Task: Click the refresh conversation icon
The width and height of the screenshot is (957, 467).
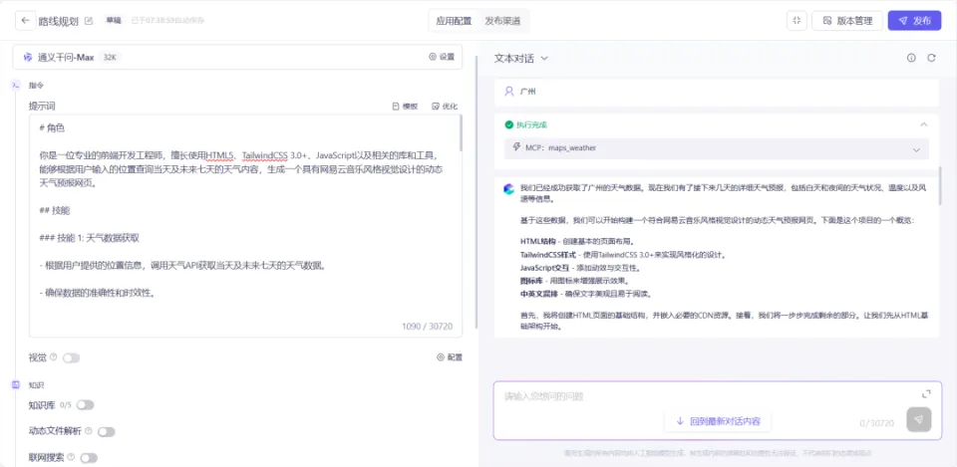Action: [x=931, y=58]
